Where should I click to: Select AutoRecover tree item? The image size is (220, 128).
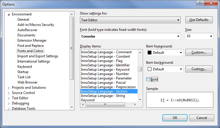coord(27,30)
